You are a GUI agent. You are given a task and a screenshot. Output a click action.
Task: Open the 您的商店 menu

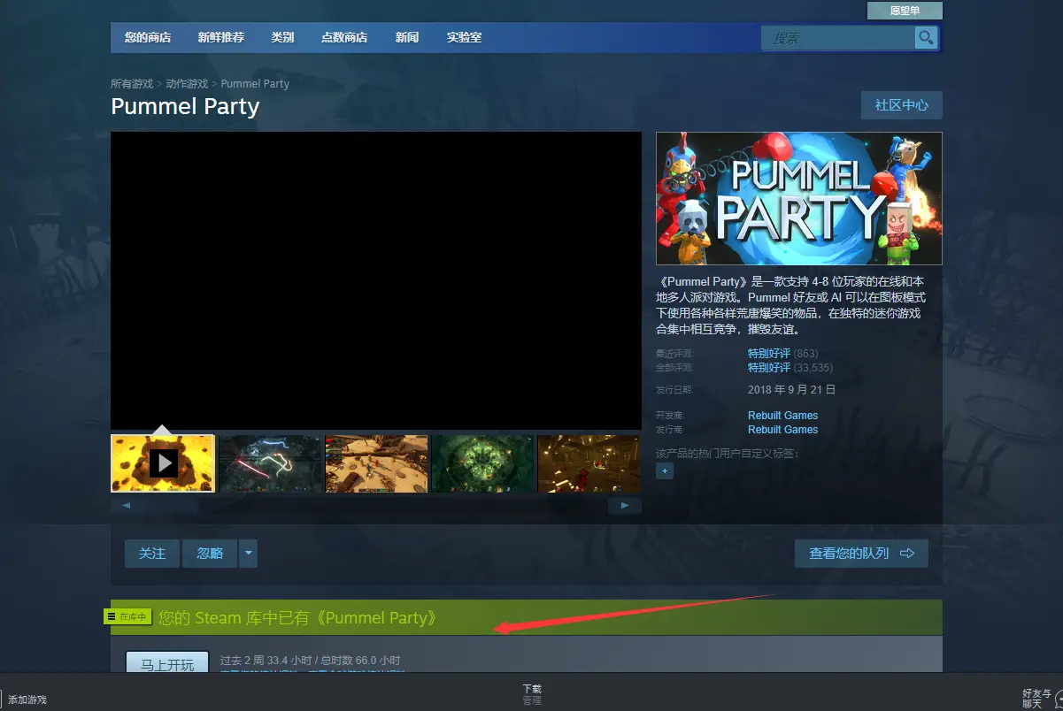[x=148, y=38]
